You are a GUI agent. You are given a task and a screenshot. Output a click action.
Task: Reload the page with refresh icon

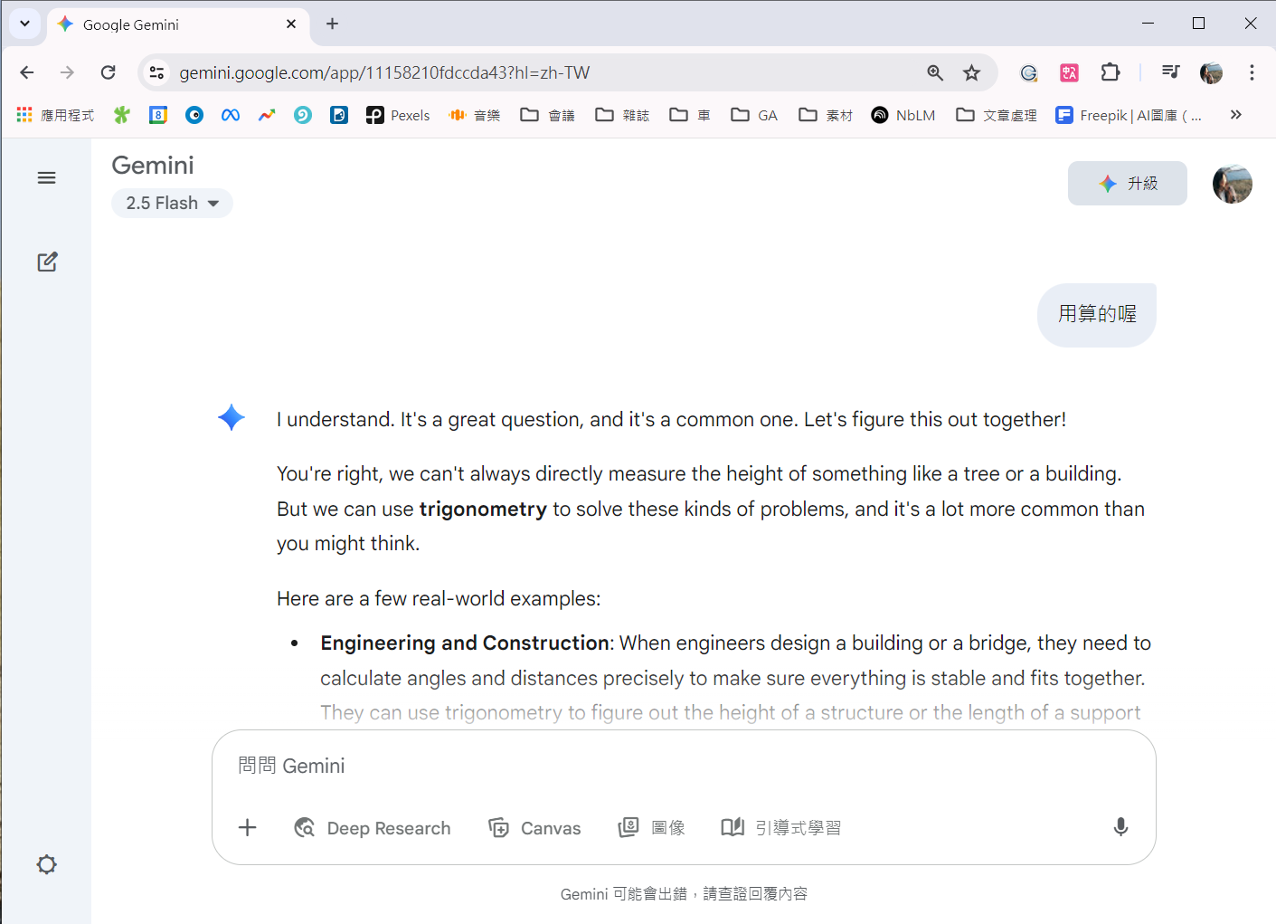click(109, 72)
